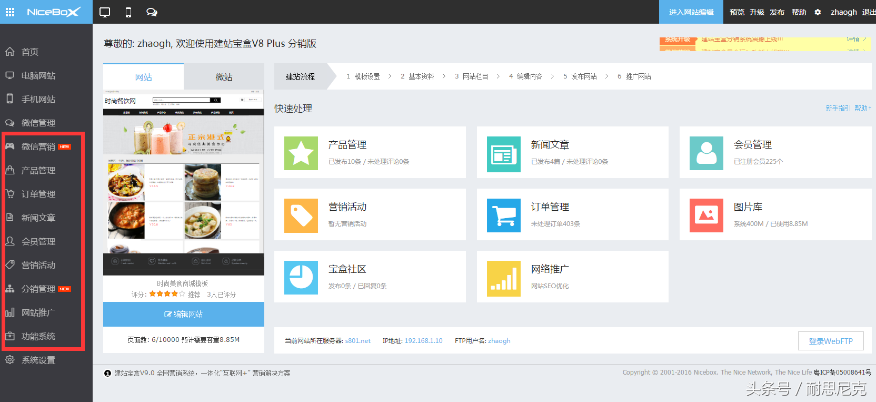Click 升级 in the top bar

757,12
